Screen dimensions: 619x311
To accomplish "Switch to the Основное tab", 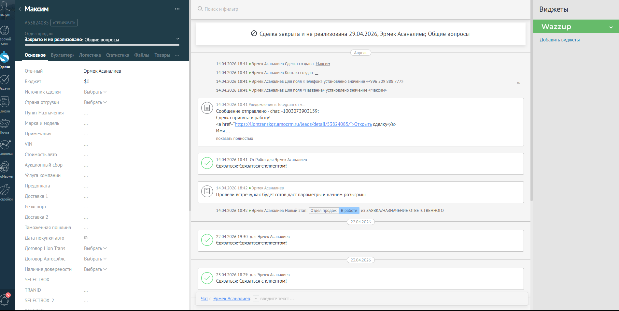I will pyautogui.click(x=35, y=55).
